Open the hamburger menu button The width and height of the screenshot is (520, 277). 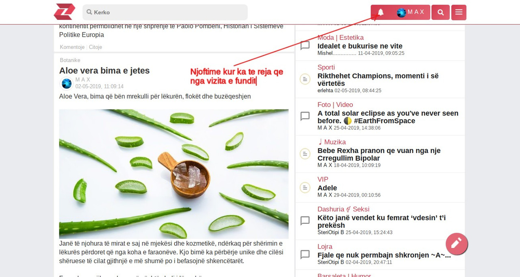tap(459, 12)
